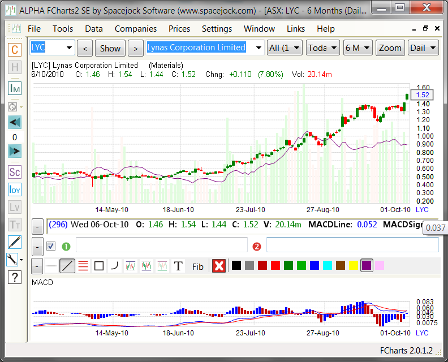Pick the yellow color swatch
The image size is (448, 362).
(x=354, y=265)
